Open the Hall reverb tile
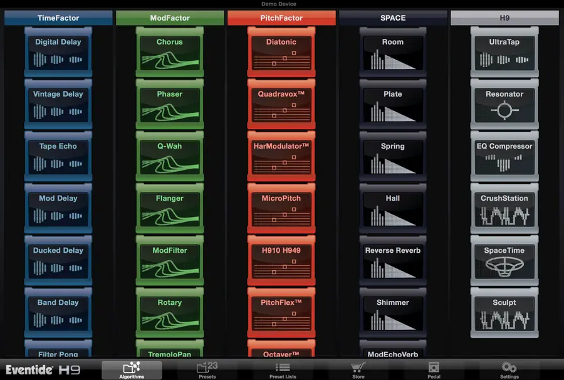The height and width of the screenshot is (380, 564). click(x=393, y=208)
